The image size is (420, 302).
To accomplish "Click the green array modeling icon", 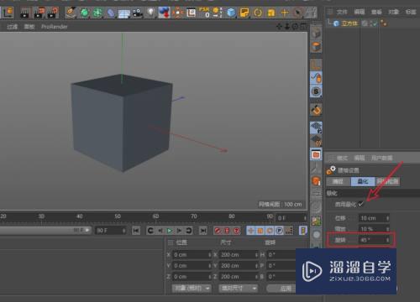I will coord(97,13).
